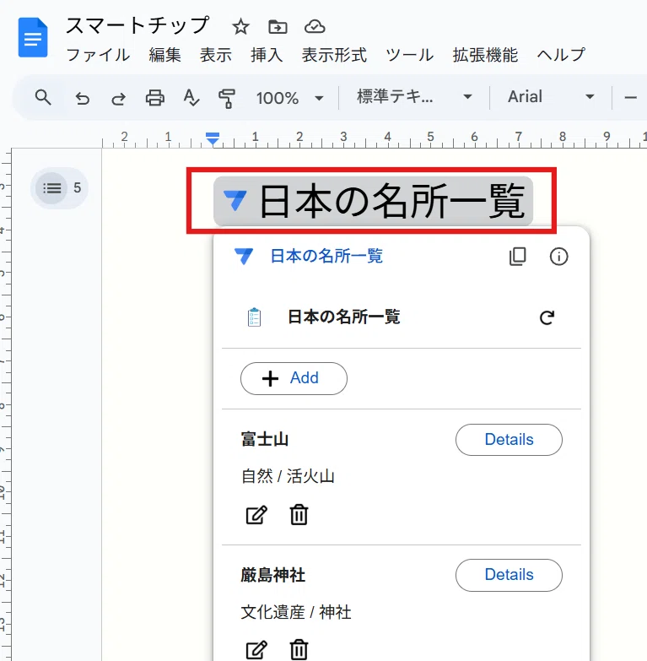Decrease font size with minus button
The height and width of the screenshot is (661, 647).
coord(631,98)
